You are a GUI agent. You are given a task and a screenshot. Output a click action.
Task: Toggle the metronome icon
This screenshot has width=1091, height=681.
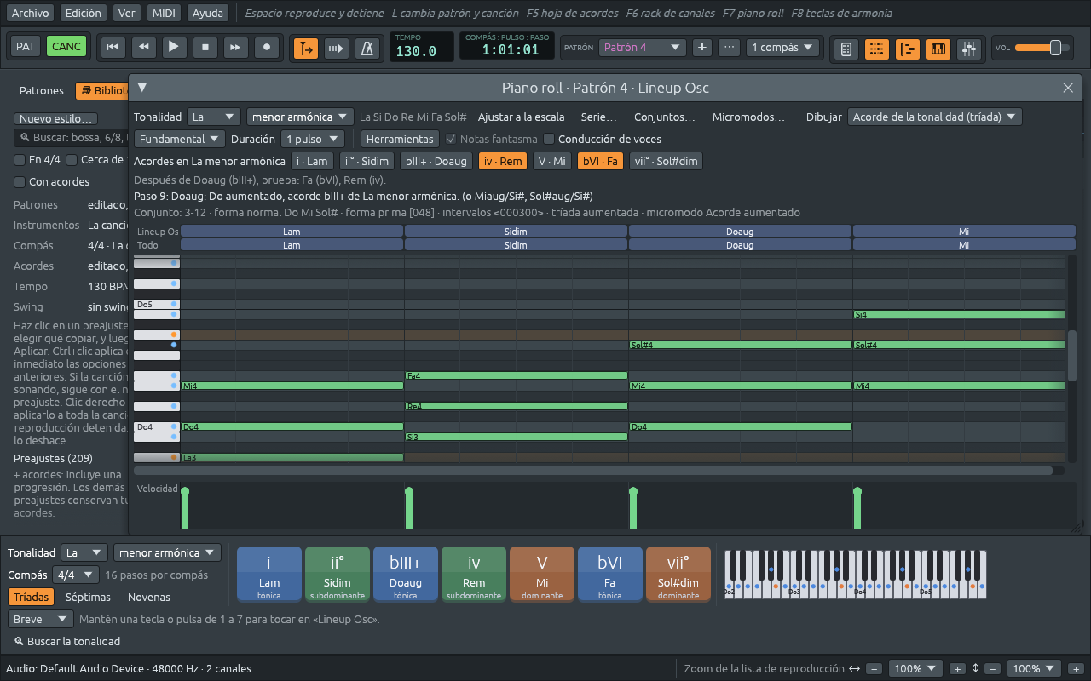[x=367, y=49]
